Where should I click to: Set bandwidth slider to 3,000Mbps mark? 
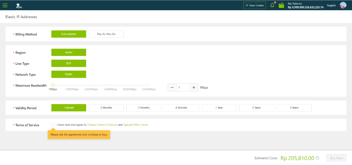click(x=110, y=85)
